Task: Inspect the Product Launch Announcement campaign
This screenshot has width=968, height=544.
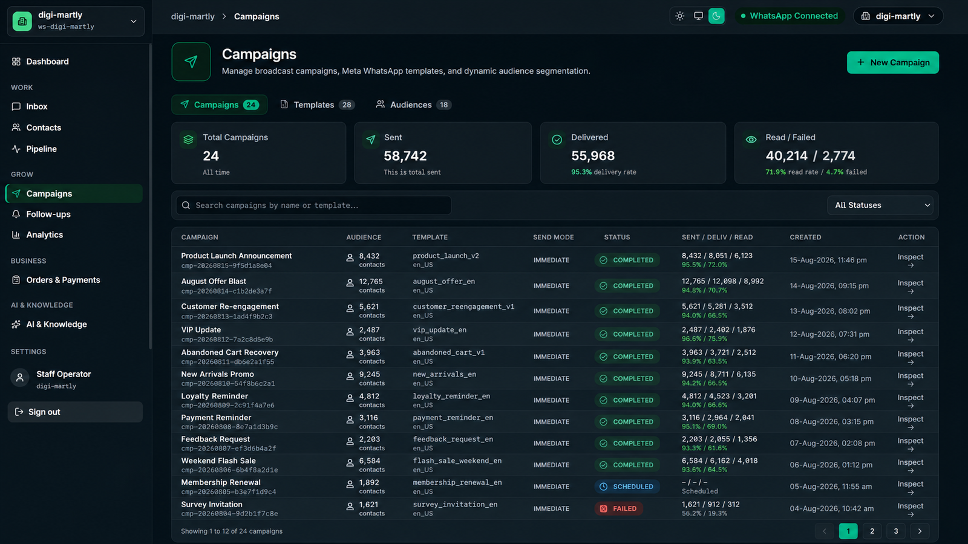Action: [x=911, y=261]
